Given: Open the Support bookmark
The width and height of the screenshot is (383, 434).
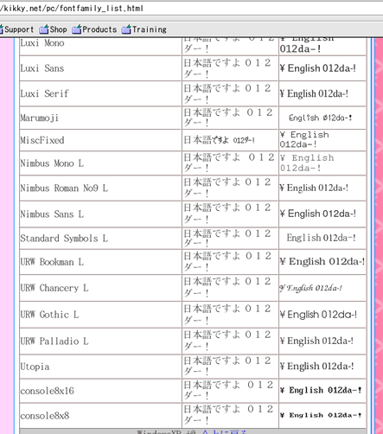Looking at the screenshot, I should pyautogui.click(x=18, y=29).
